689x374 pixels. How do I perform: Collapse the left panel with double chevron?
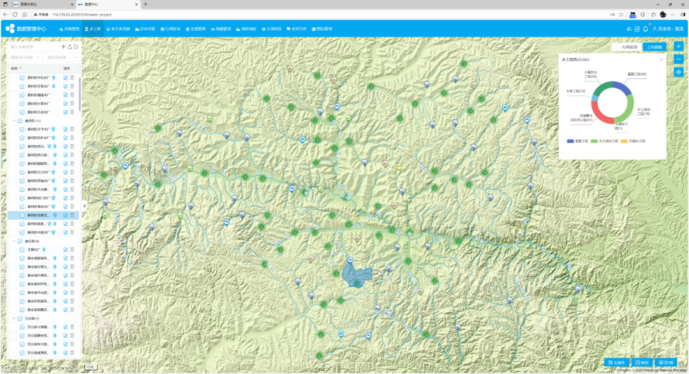coord(84,205)
